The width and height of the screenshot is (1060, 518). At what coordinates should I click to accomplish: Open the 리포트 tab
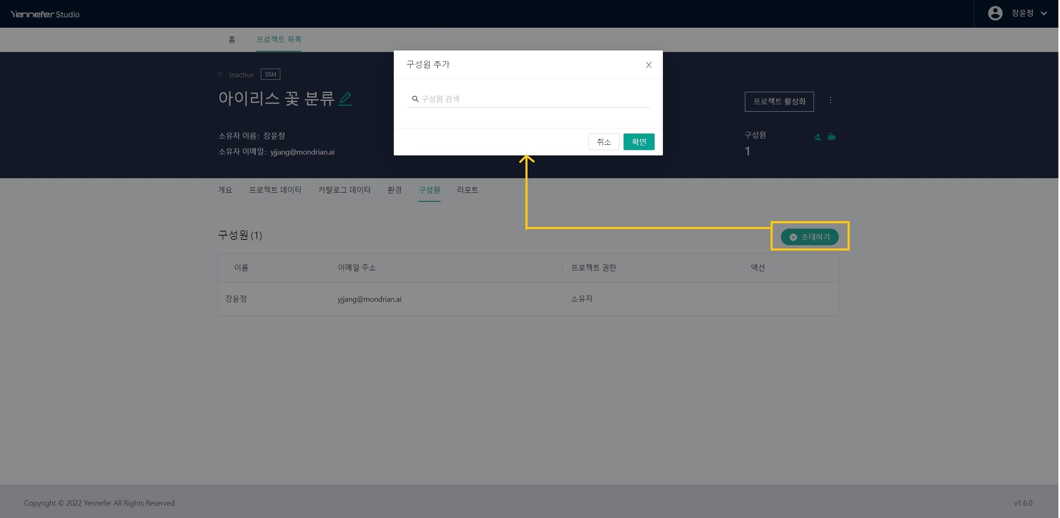pos(467,190)
